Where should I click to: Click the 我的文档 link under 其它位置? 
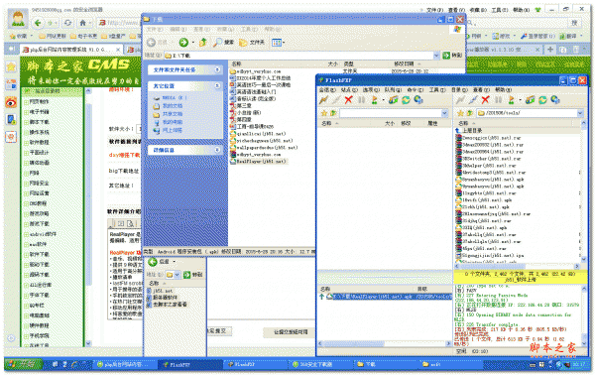173,106
